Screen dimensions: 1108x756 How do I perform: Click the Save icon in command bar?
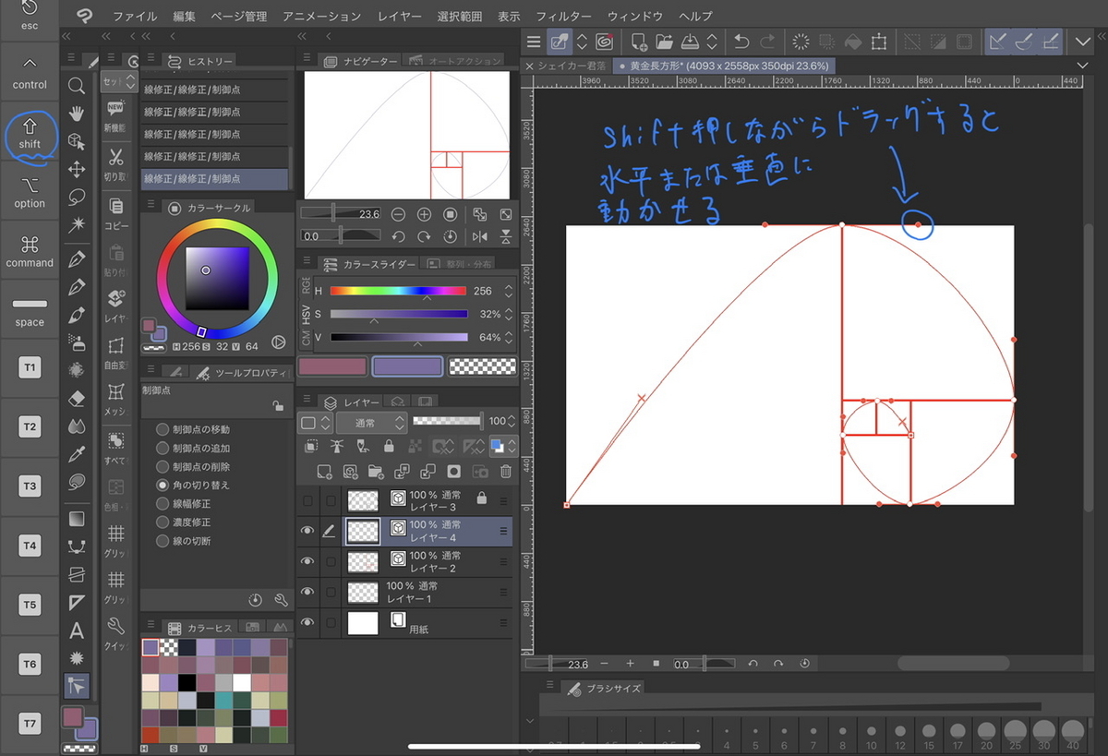[x=690, y=42]
